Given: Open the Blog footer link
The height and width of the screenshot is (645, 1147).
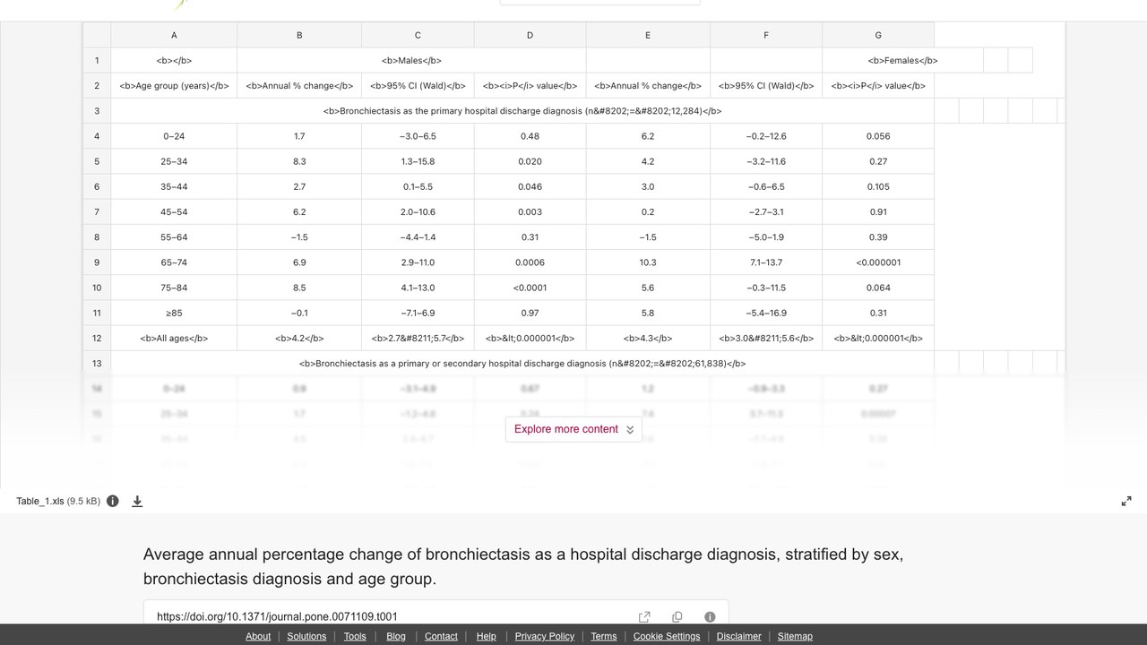Looking at the screenshot, I should pos(396,636).
